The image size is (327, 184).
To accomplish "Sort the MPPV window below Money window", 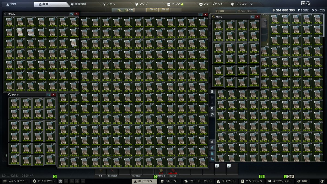I will click(x=48, y=95).
